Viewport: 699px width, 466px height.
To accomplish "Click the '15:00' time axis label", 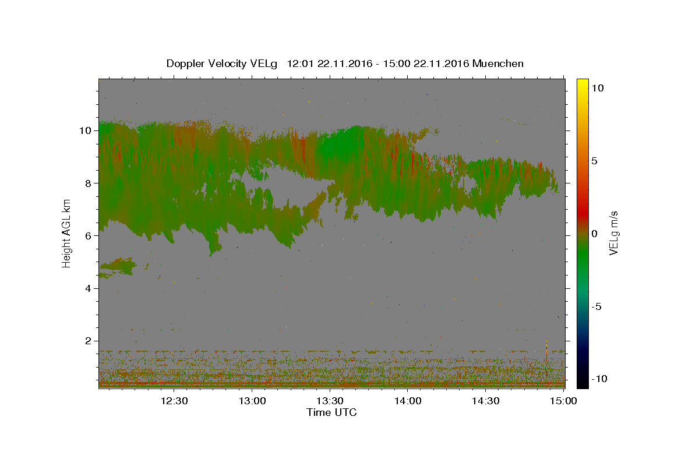I will click(564, 401).
